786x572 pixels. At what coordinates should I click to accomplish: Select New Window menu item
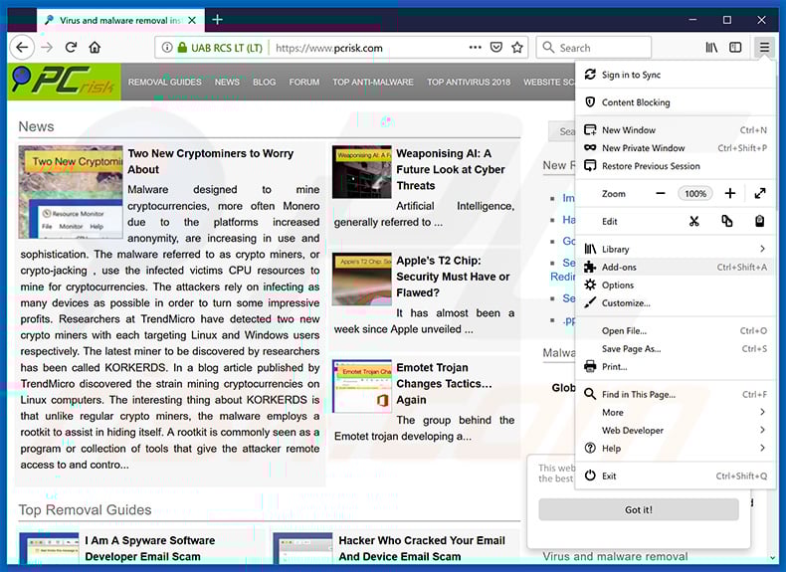pyautogui.click(x=675, y=130)
